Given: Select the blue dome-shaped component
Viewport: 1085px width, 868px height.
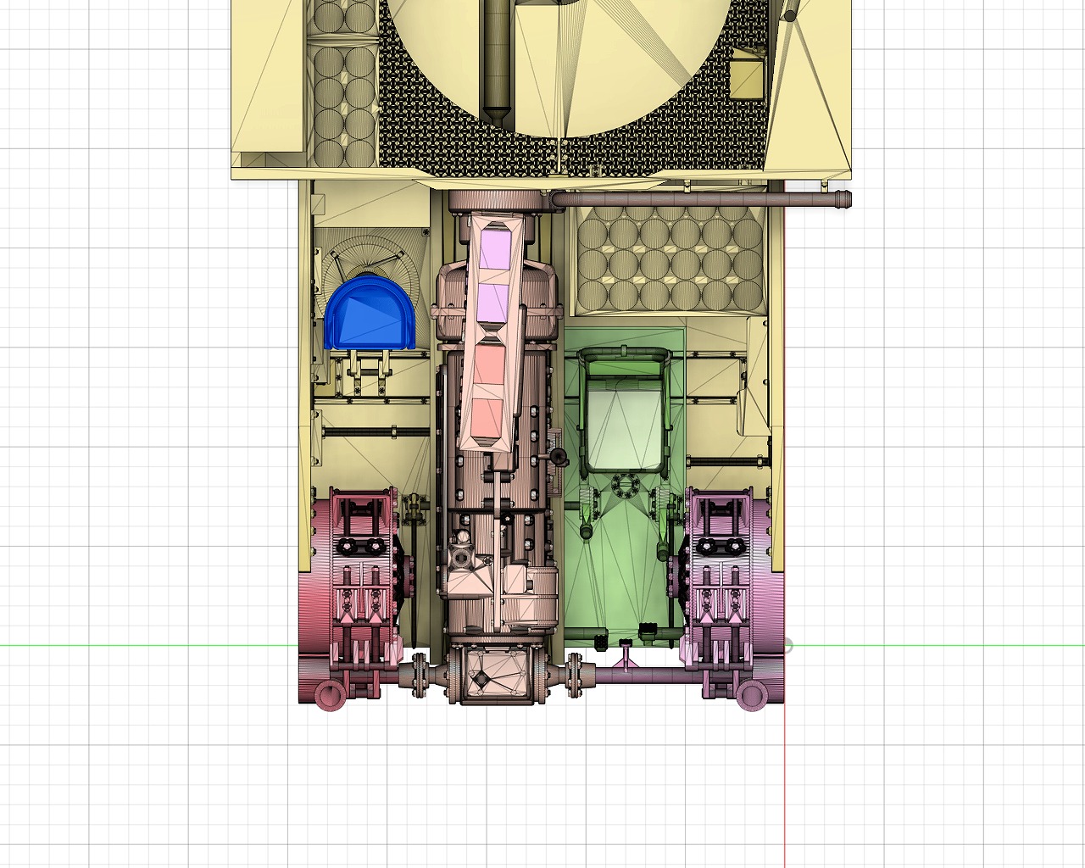Looking at the screenshot, I should [369, 314].
